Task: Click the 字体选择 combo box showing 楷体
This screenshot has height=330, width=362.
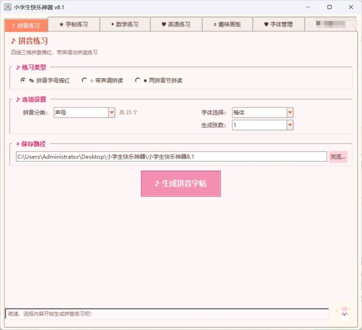Action: coord(263,112)
